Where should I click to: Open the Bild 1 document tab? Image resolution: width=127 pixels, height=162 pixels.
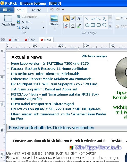pos(14,40)
